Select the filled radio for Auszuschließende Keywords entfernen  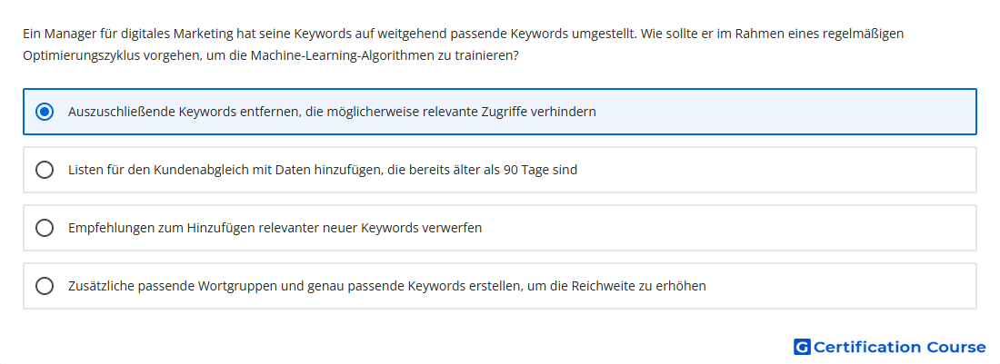point(45,112)
